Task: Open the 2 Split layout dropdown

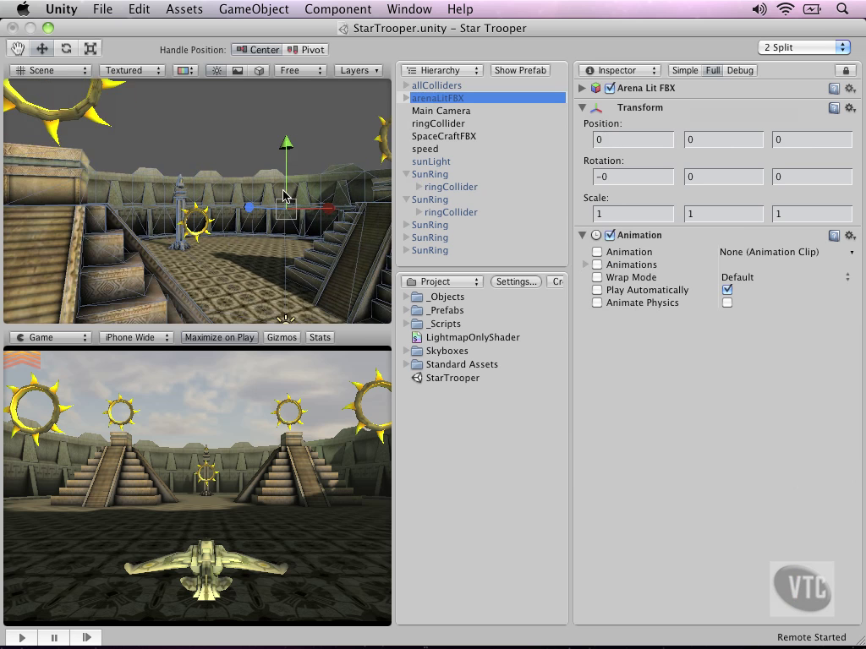Action: pos(803,47)
